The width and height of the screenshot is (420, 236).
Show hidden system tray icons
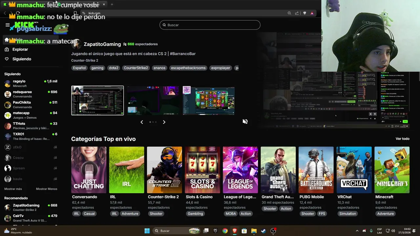(x=357, y=231)
